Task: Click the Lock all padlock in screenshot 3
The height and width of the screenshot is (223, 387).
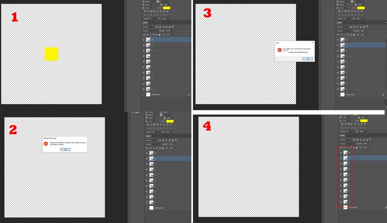Action: (354, 35)
